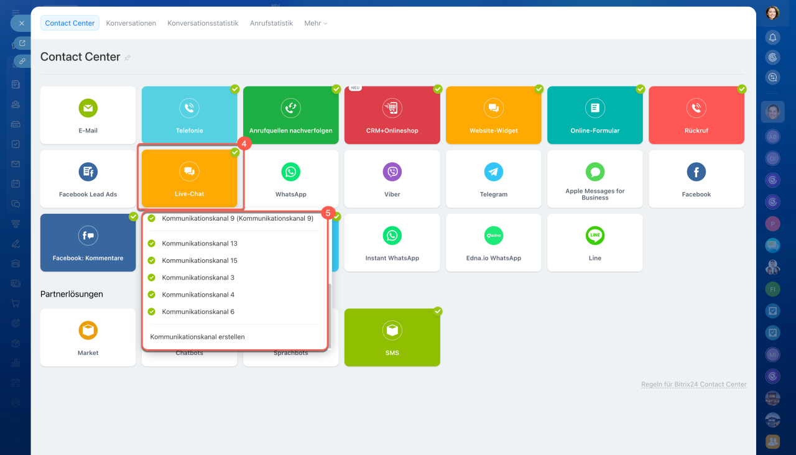The height and width of the screenshot is (455, 796).
Task: Open Apple Messages for Business tile
Action: (595, 178)
